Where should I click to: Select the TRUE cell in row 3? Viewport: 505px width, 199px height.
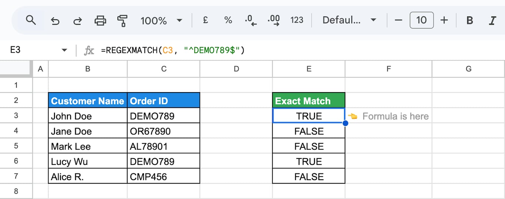tap(309, 116)
